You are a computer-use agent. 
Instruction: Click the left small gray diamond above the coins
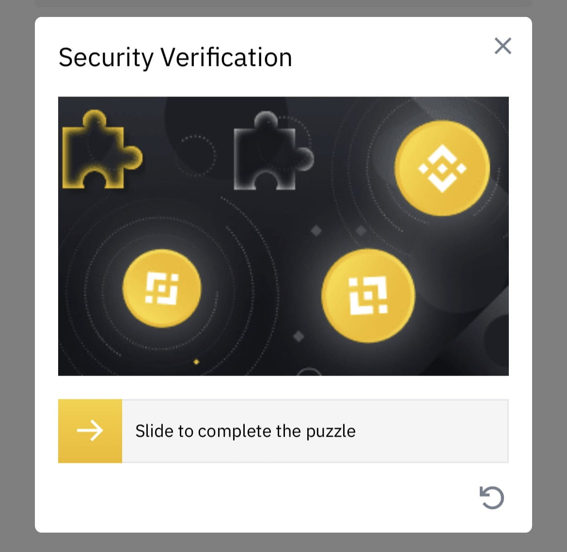click(316, 231)
